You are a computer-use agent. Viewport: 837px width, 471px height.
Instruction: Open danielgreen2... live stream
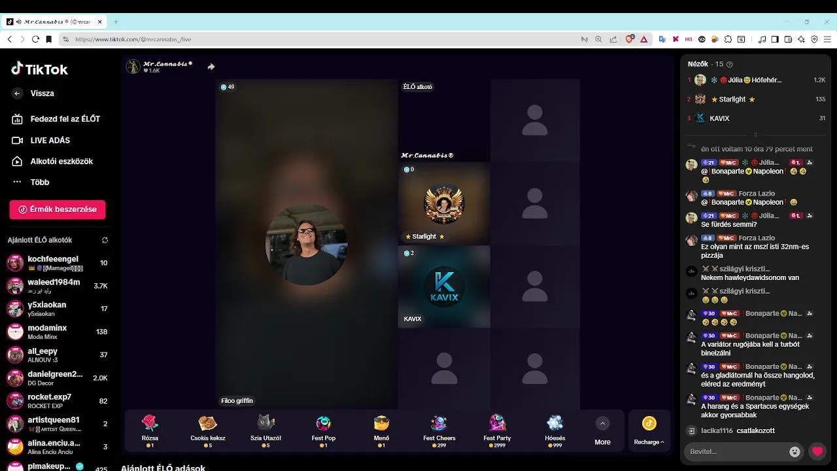click(x=58, y=378)
